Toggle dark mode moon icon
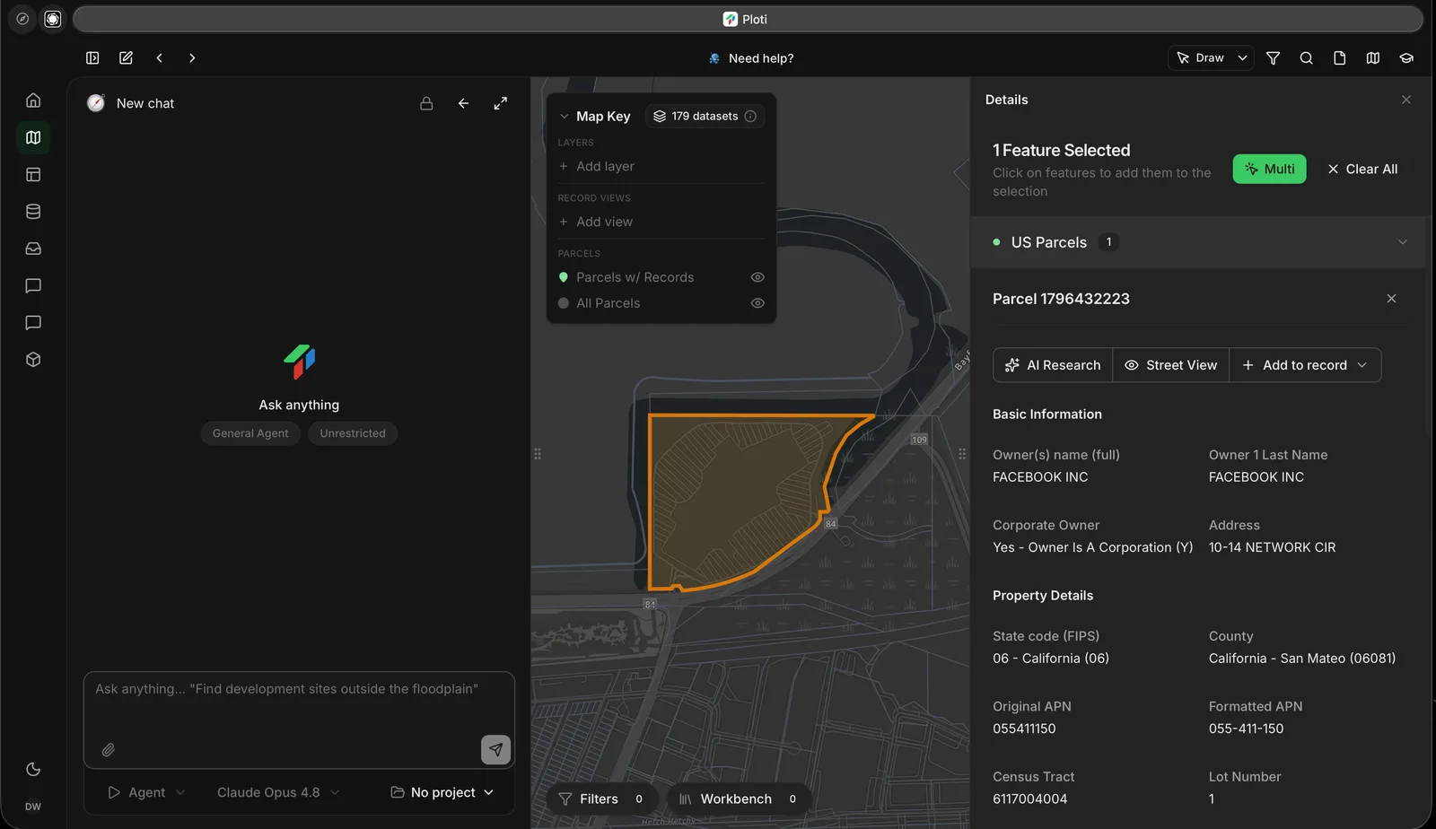 [x=33, y=769]
